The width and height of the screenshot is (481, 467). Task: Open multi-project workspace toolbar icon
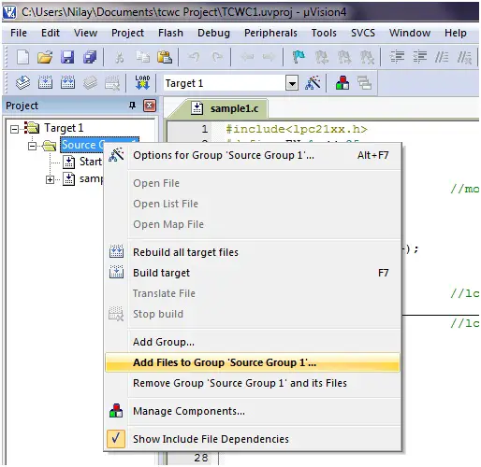(x=364, y=83)
